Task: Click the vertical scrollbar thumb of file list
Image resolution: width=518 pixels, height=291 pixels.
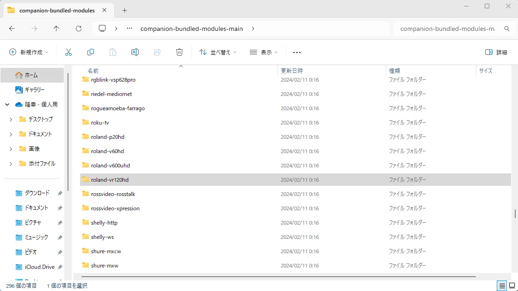Action: (x=515, y=214)
